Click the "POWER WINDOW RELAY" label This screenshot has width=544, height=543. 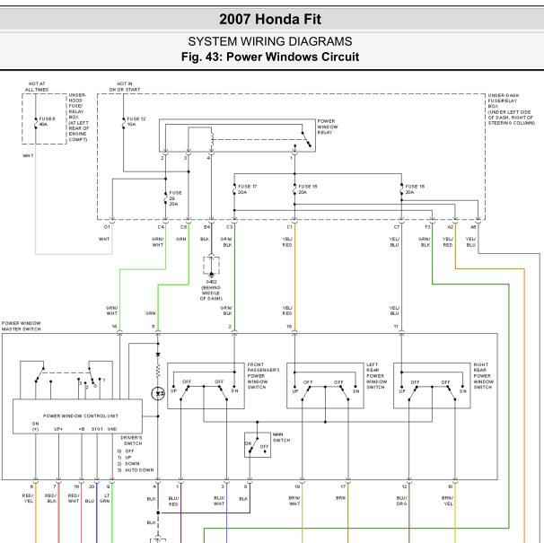(328, 127)
